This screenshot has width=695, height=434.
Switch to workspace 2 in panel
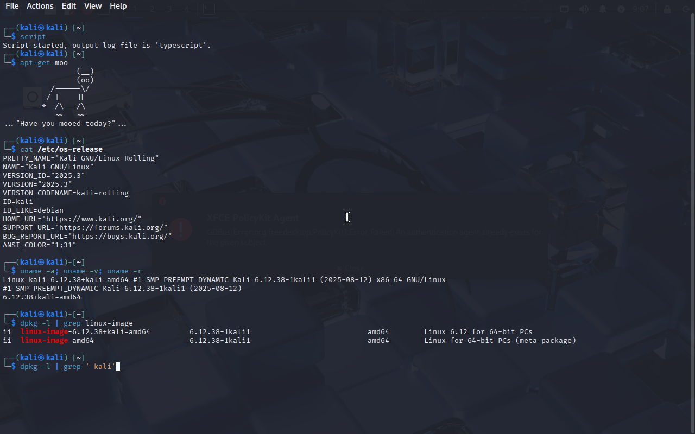[x=152, y=9]
